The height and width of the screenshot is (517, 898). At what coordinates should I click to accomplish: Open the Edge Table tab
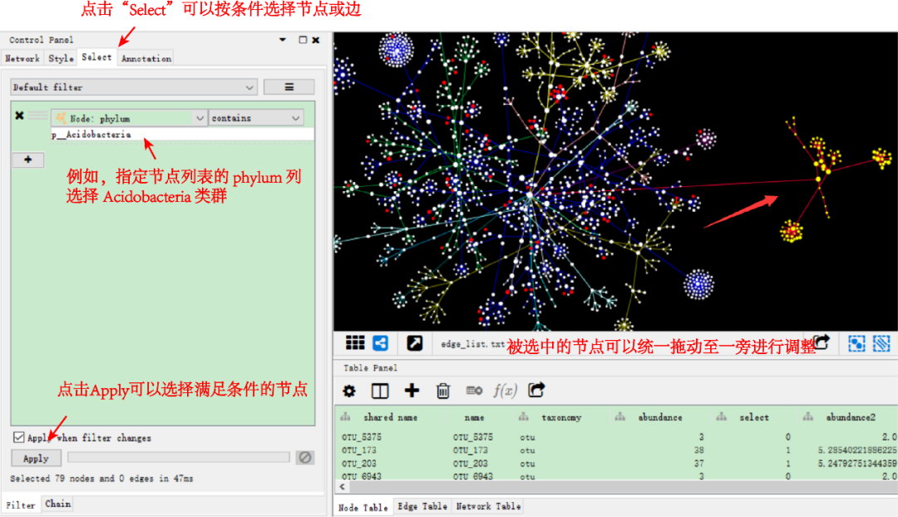422,506
